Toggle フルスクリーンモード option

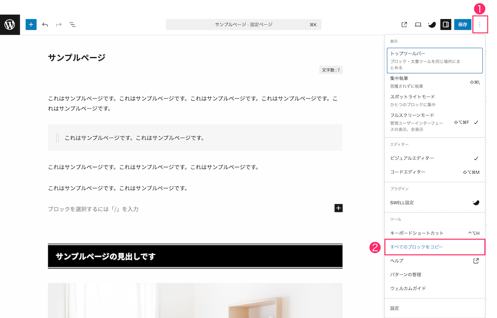(x=434, y=122)
